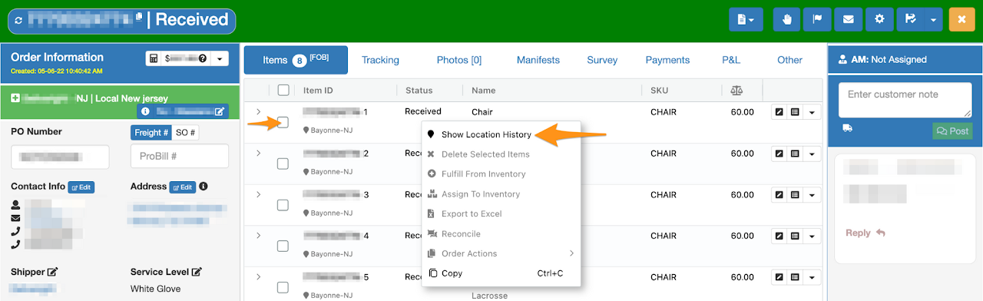
Task: Choose Copy from the context menu
Action: [x=501, y=273]
